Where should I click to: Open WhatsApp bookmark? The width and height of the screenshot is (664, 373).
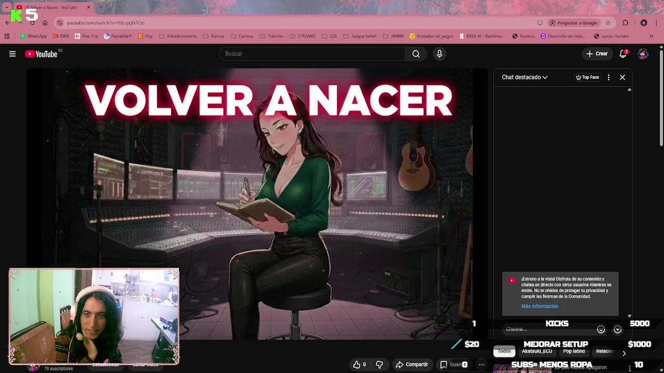pos(33,36)
